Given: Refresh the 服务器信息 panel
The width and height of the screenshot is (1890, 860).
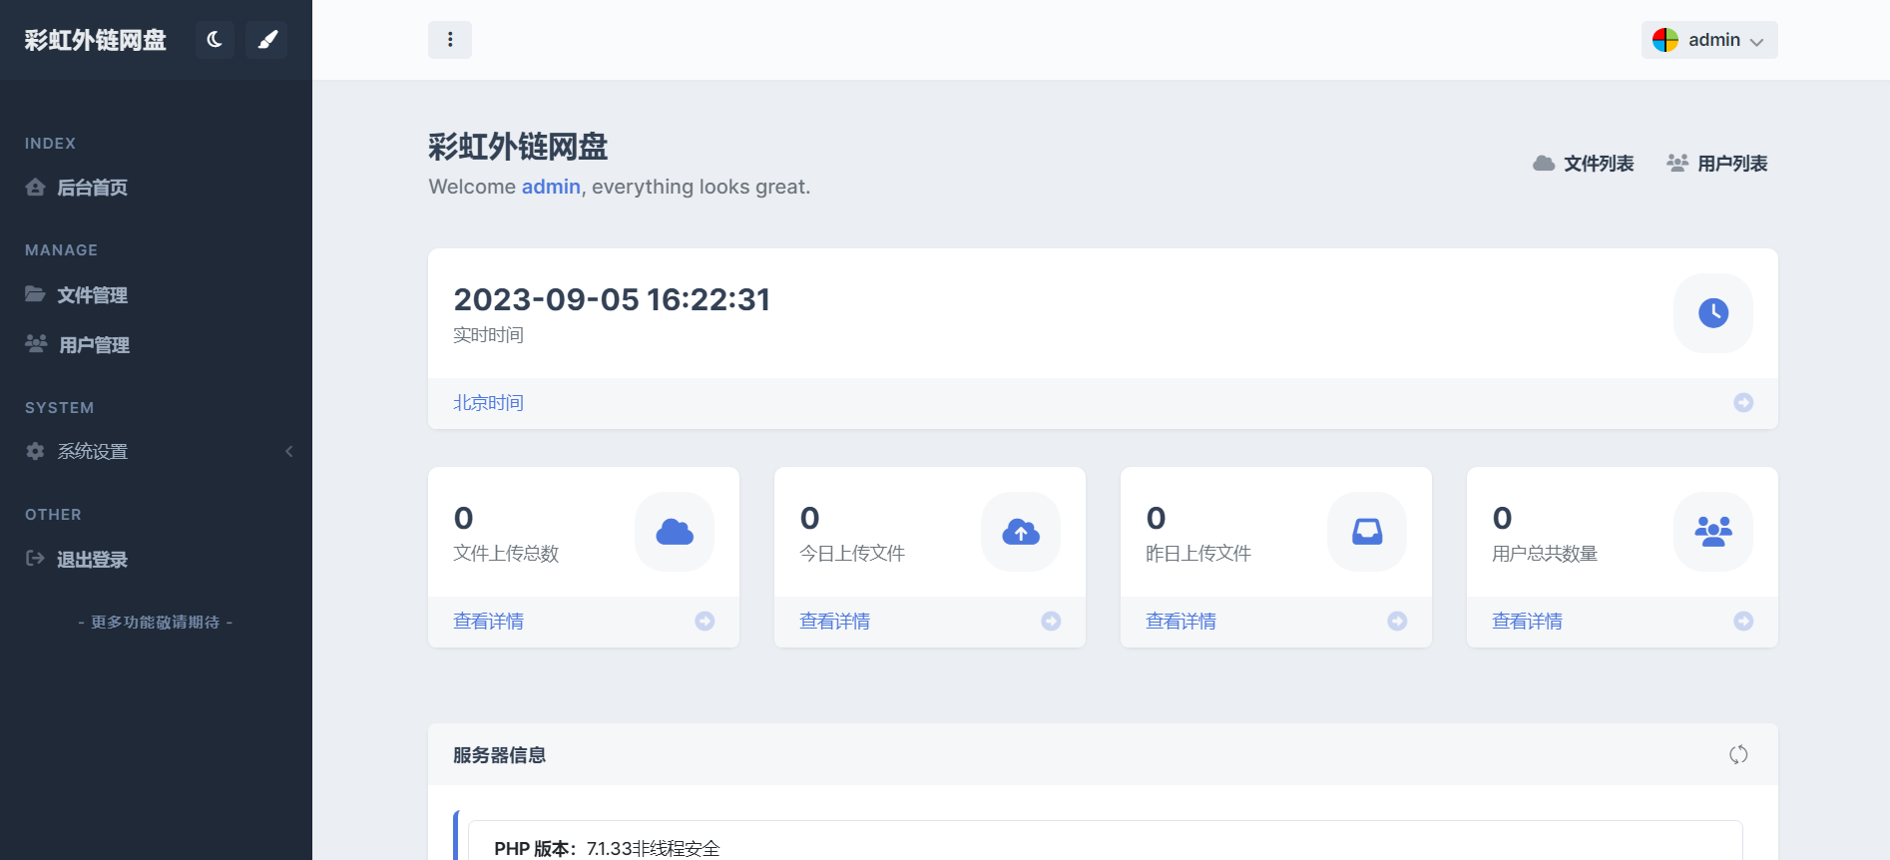Looking at the screenshot, I should [1738, 755].
